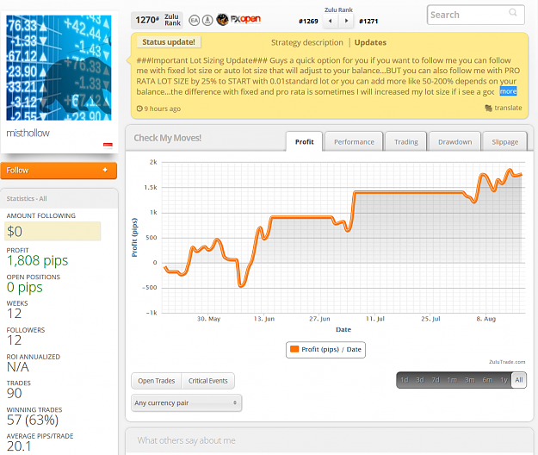Set chart range to 3d
The image size is (538, 455).
click(420, 380)
